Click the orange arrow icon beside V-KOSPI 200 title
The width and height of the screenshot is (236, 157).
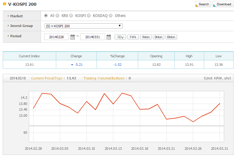tap(5, 4)
